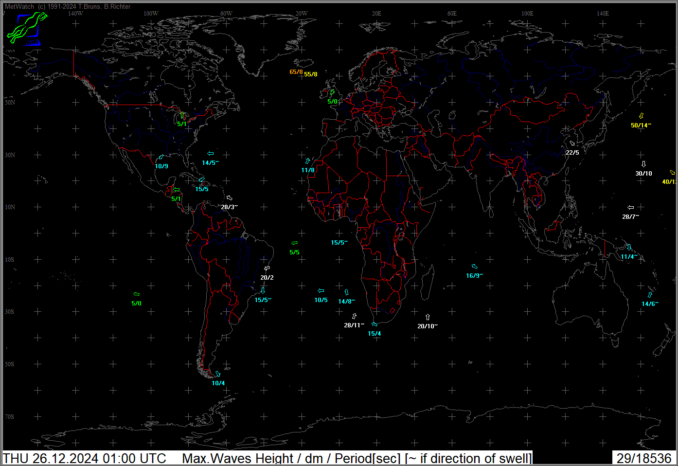Click the white arrow above the 20/10~ label
The height and width of the screenshot is (466, 678).
(428, 317)
